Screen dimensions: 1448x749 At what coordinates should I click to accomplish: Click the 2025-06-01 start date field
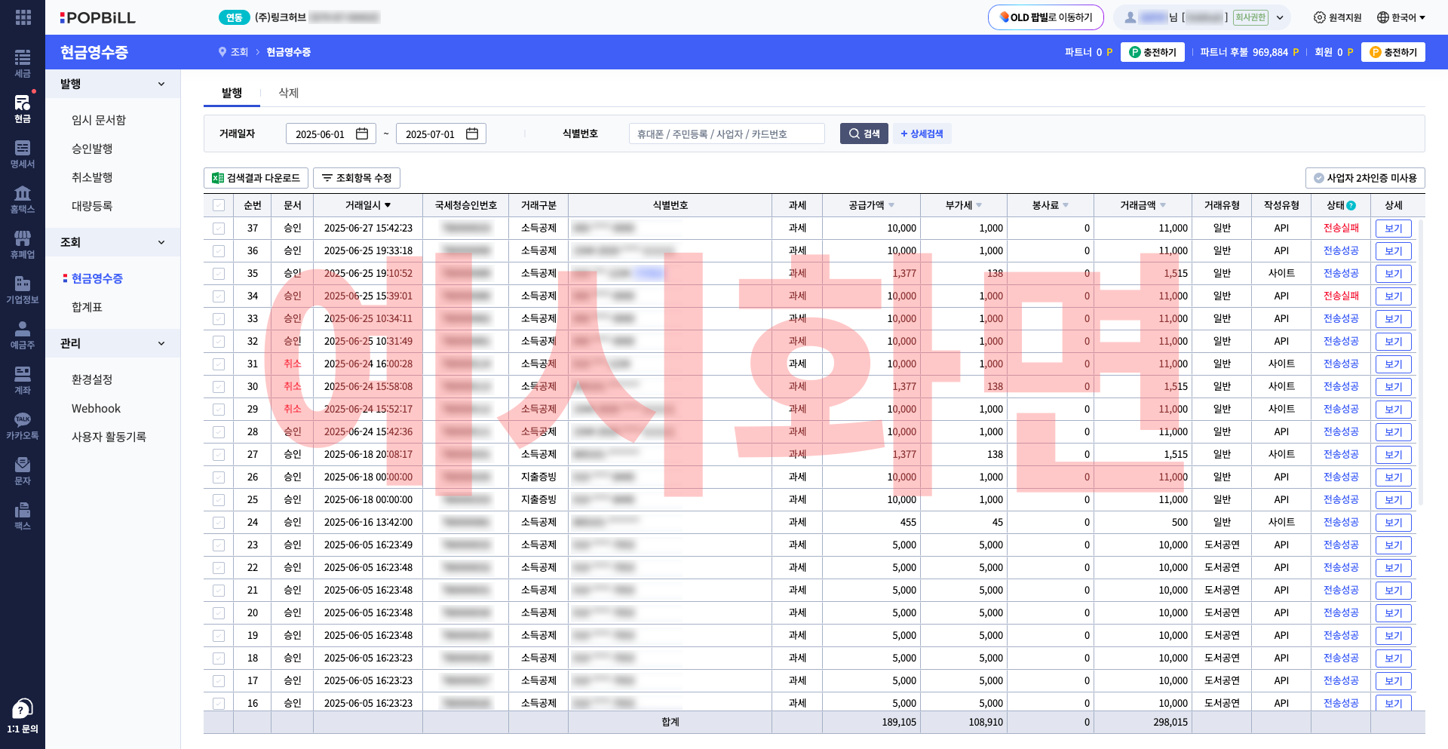(332, 134)
